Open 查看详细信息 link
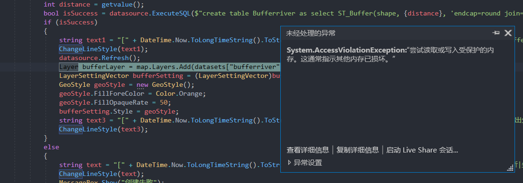The image size is (523, 183). [x=308, y=150]
